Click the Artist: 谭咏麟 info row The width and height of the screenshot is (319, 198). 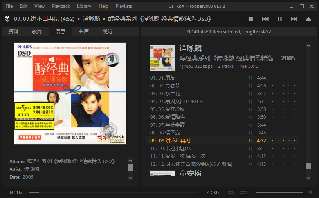[x=65, y=169]
